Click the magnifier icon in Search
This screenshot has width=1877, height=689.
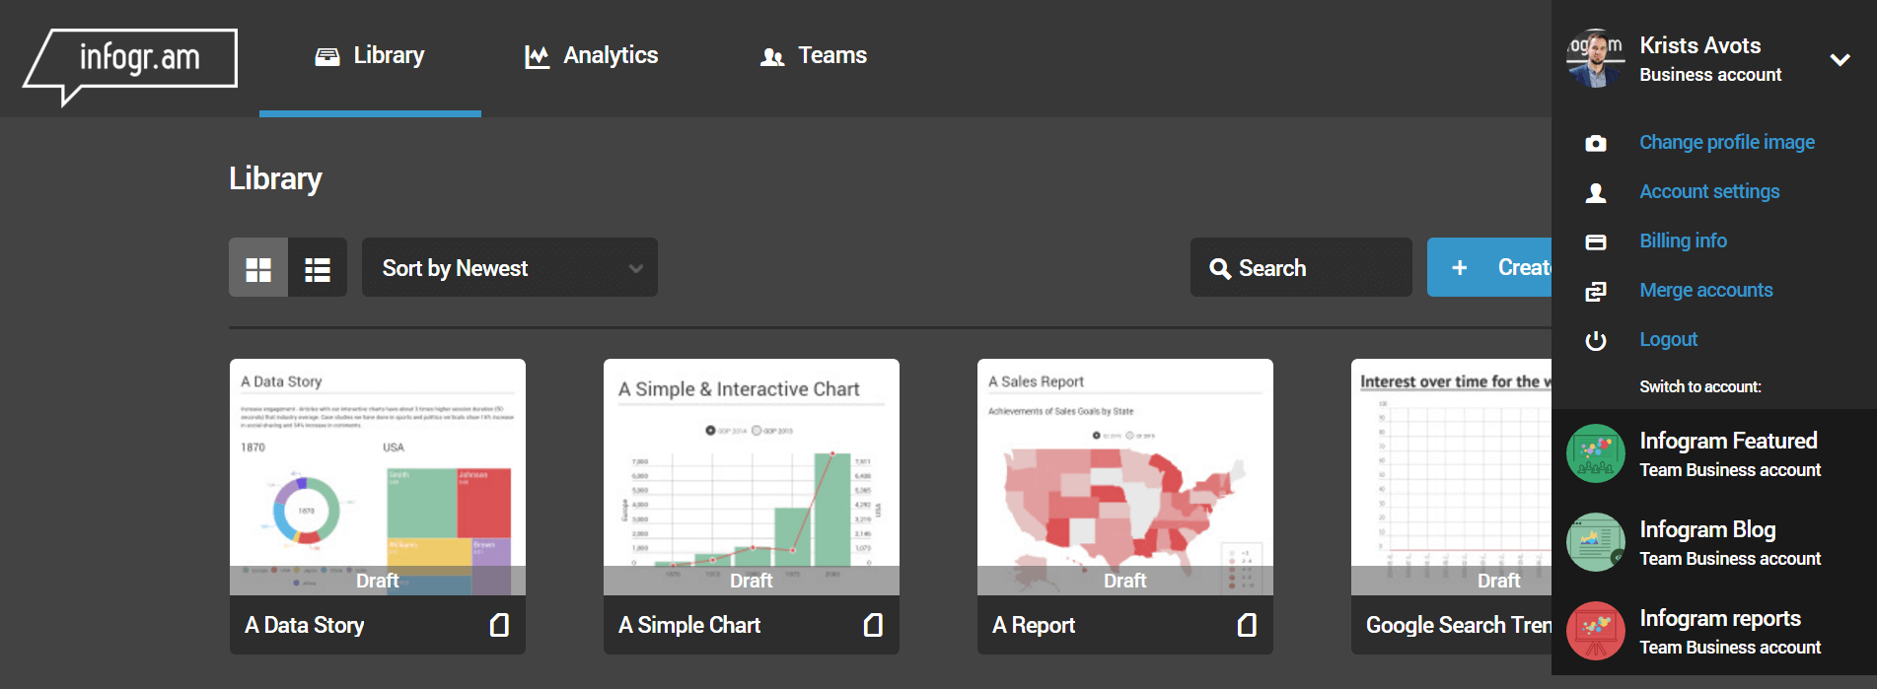point(1220,268)
